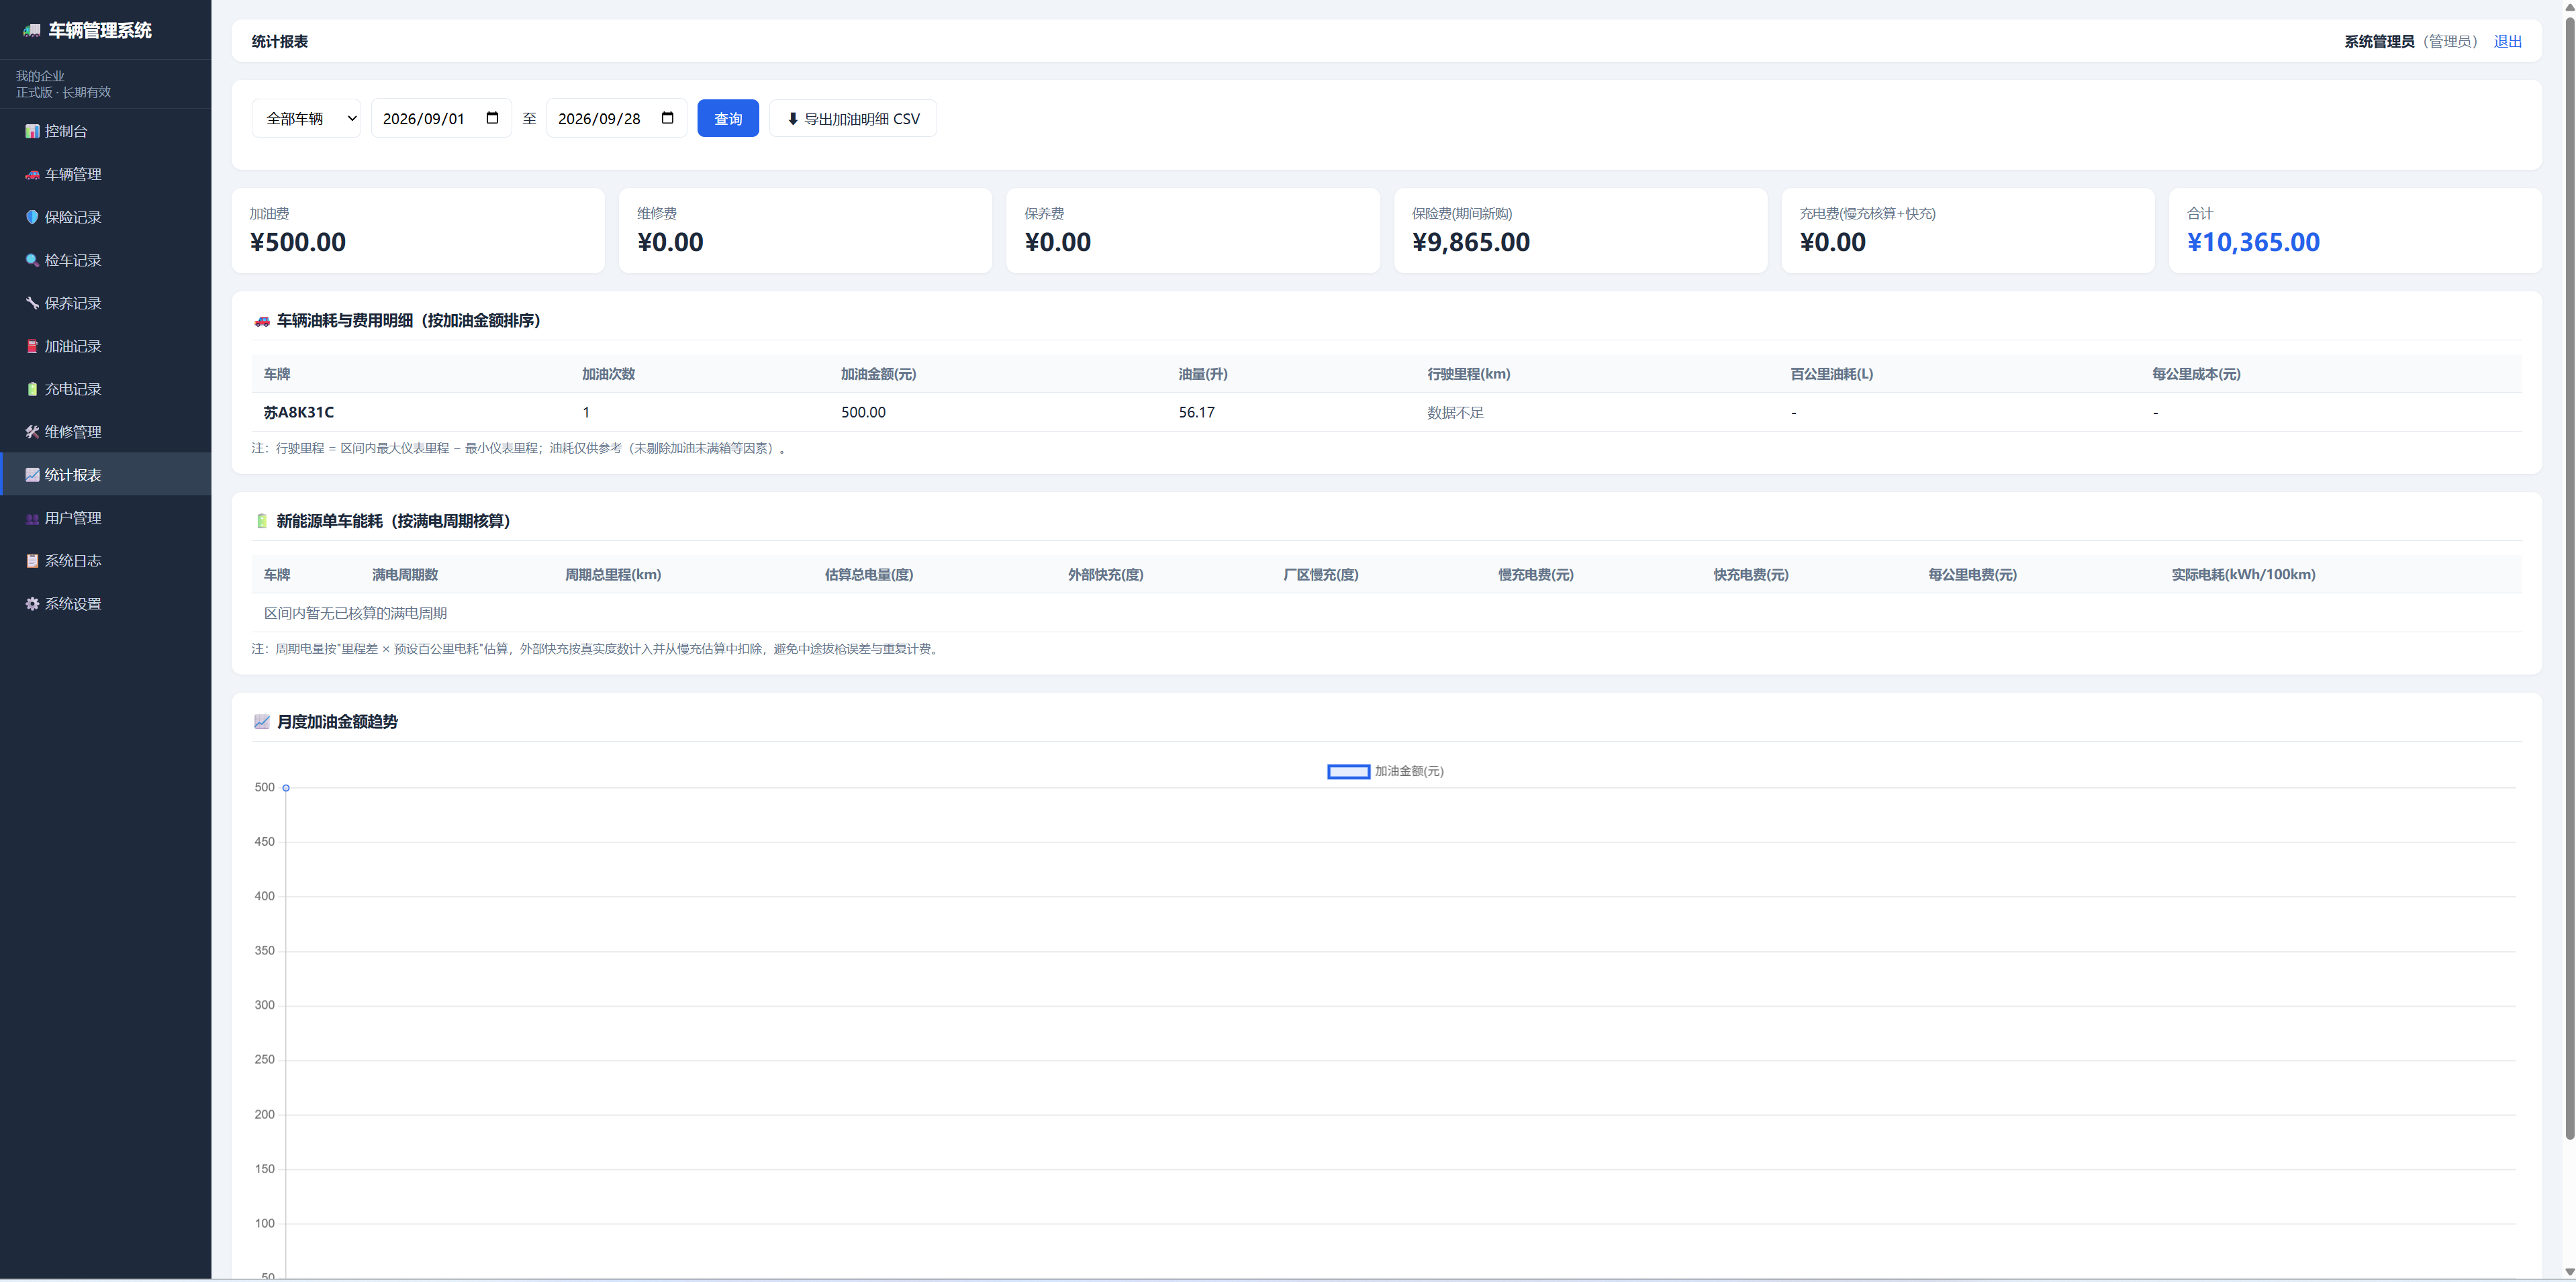2576x1282 pixels.
Task: Toggle the 加油金额(元) chart legend swatch
Action: point(1348,771)
